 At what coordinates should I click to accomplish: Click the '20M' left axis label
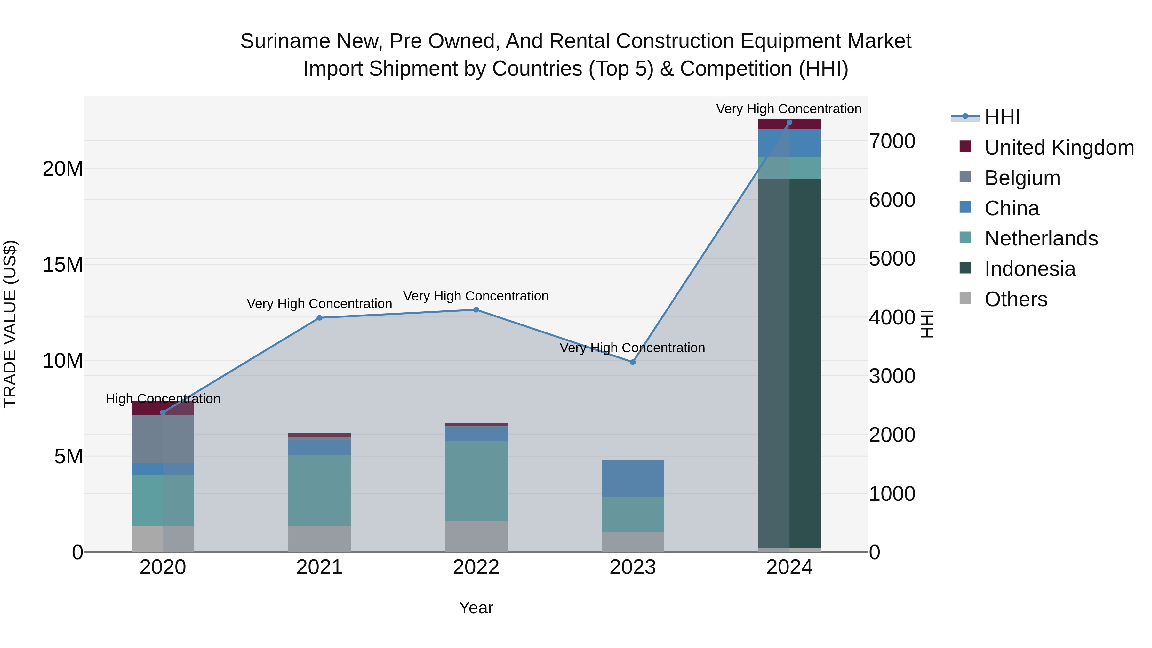tap(63, 169)
